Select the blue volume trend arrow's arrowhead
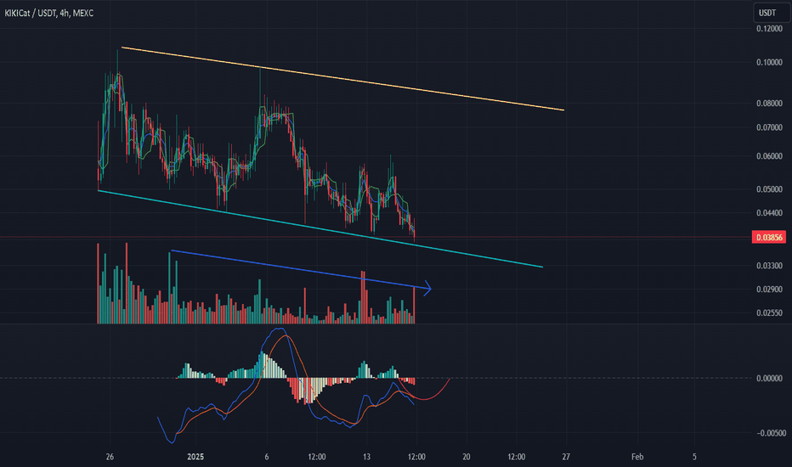Screen dimensions: 792x467 pos(427,289)
